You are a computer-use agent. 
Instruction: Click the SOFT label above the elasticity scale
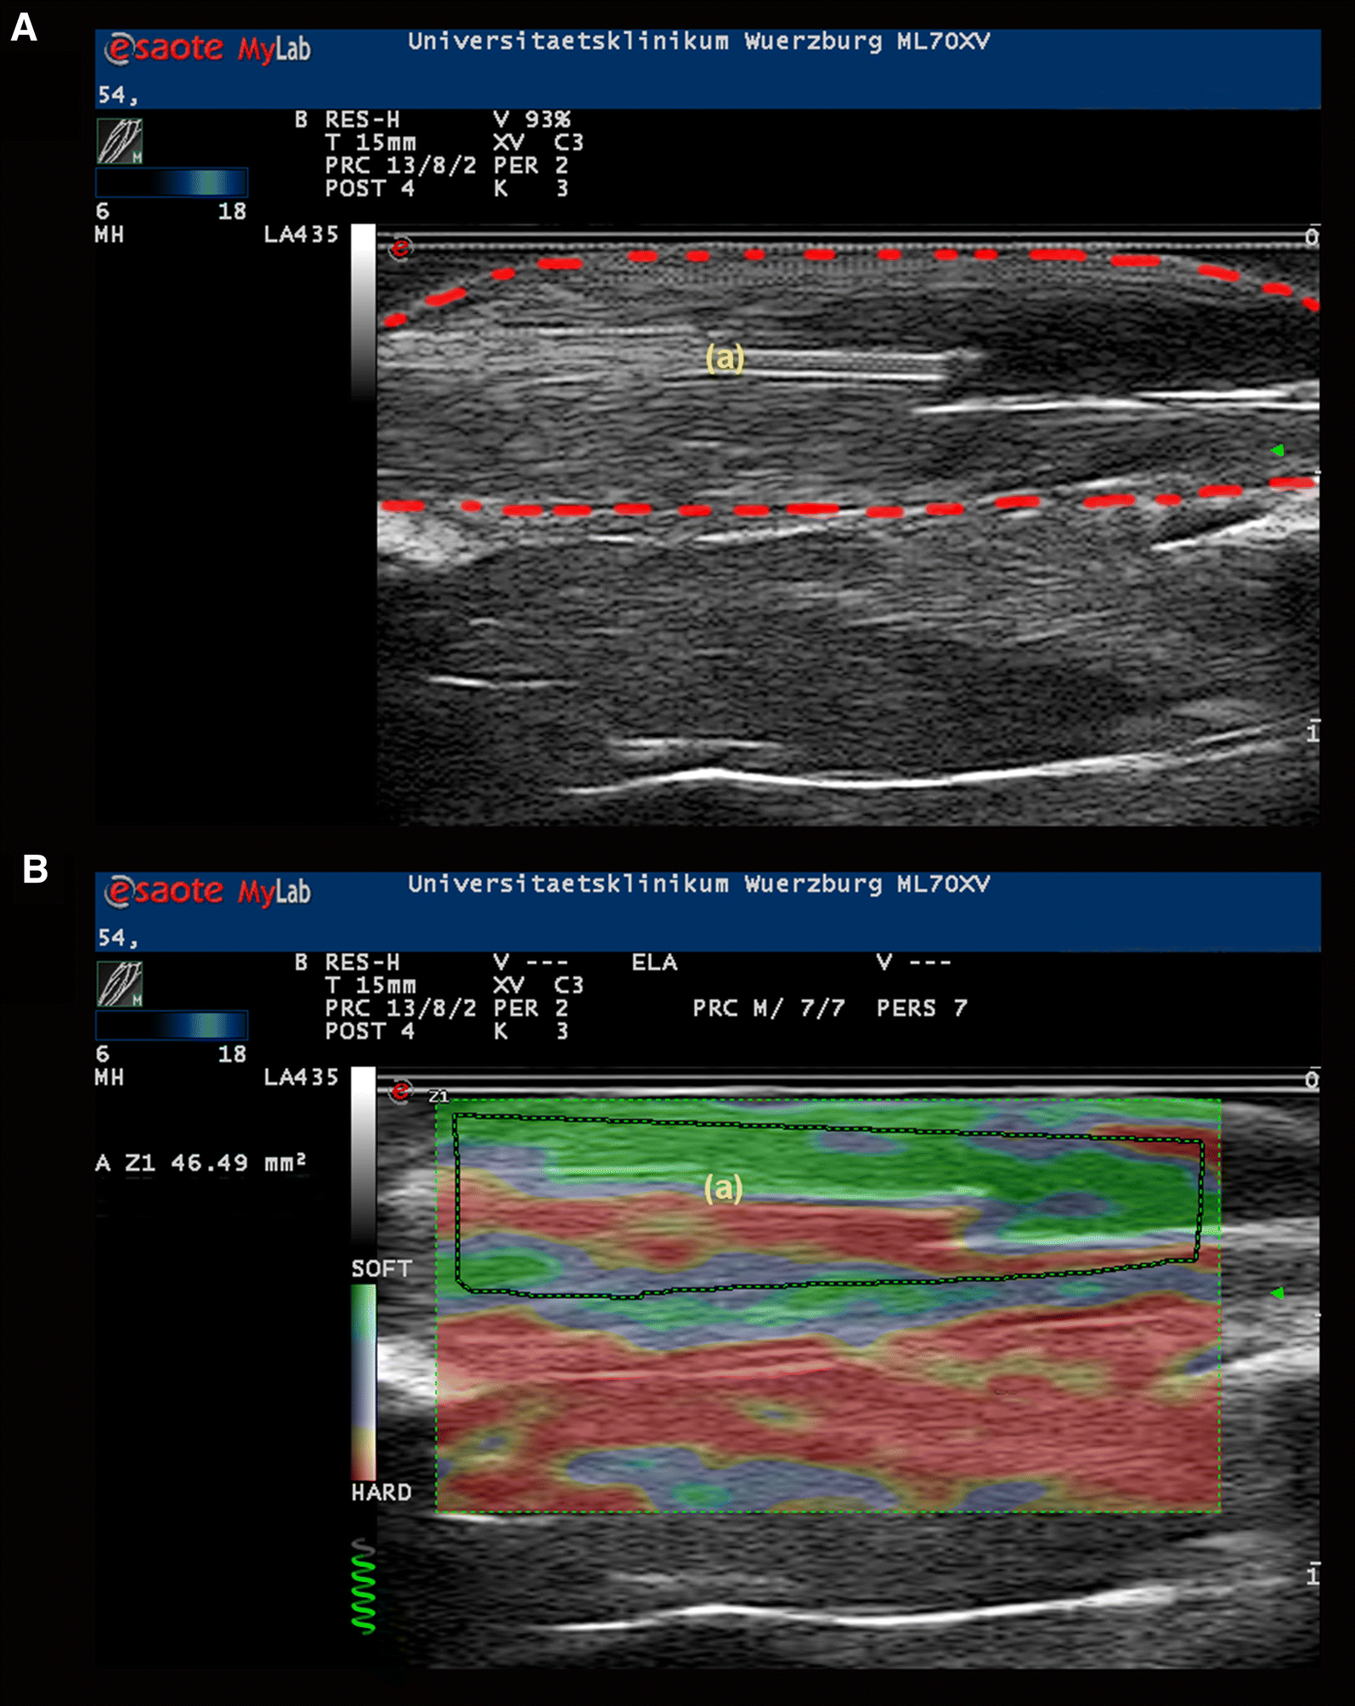(381, 1268)
